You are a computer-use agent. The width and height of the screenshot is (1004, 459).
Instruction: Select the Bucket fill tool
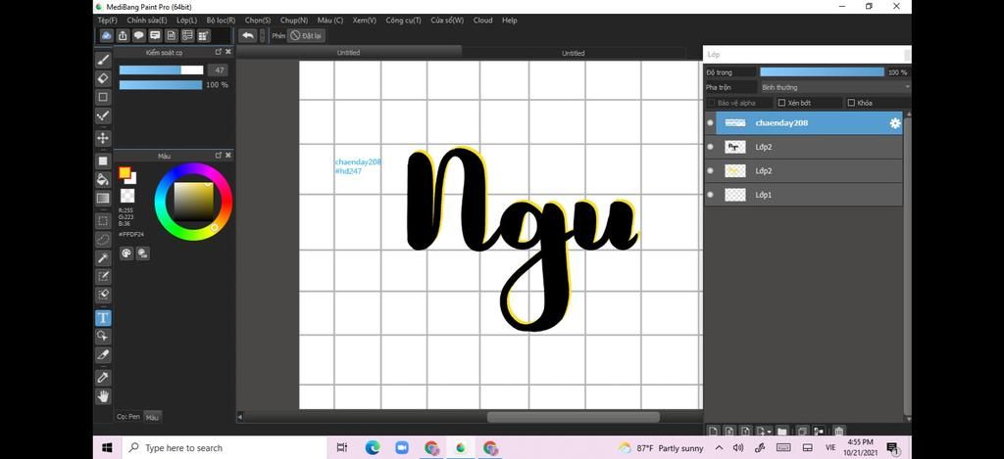(x=102, y=179)
